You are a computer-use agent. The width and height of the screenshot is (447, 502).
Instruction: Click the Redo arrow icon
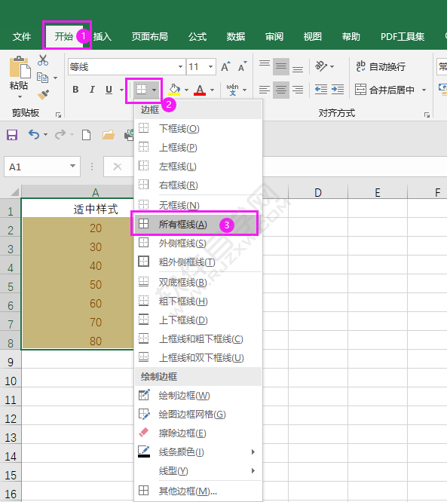[x=60, y=134]
